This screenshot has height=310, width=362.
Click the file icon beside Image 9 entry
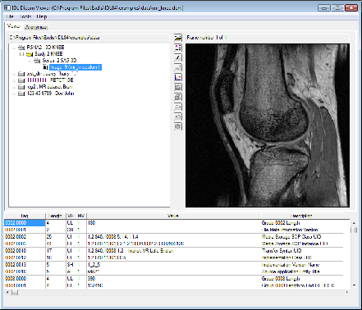point(45,67)
